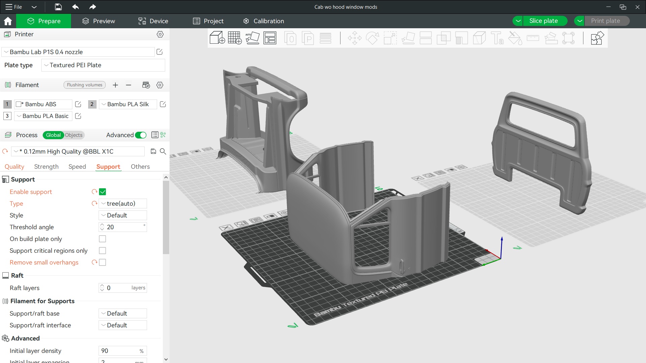Viewport: 646px width, 363px height.
Task: Search process settings with magnifier icon
Action: click(163, 151)
